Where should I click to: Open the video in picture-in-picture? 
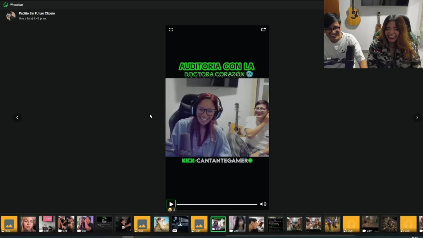point(263,29)
